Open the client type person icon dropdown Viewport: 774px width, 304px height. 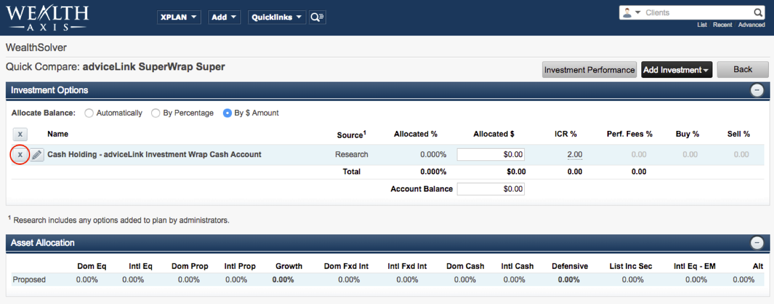[631, 13]
